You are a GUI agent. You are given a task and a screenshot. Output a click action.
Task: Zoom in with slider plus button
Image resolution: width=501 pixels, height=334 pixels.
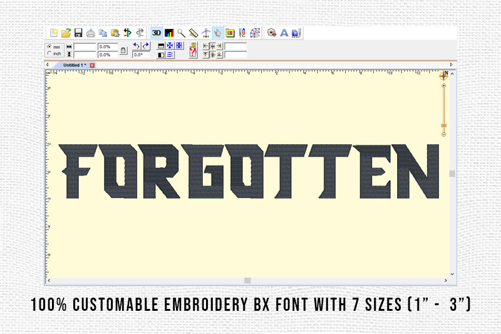point(444,86)
